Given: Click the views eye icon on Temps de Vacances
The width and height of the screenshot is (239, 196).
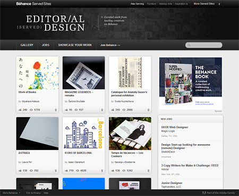Looking at the screenshot, I should (124, 171).
